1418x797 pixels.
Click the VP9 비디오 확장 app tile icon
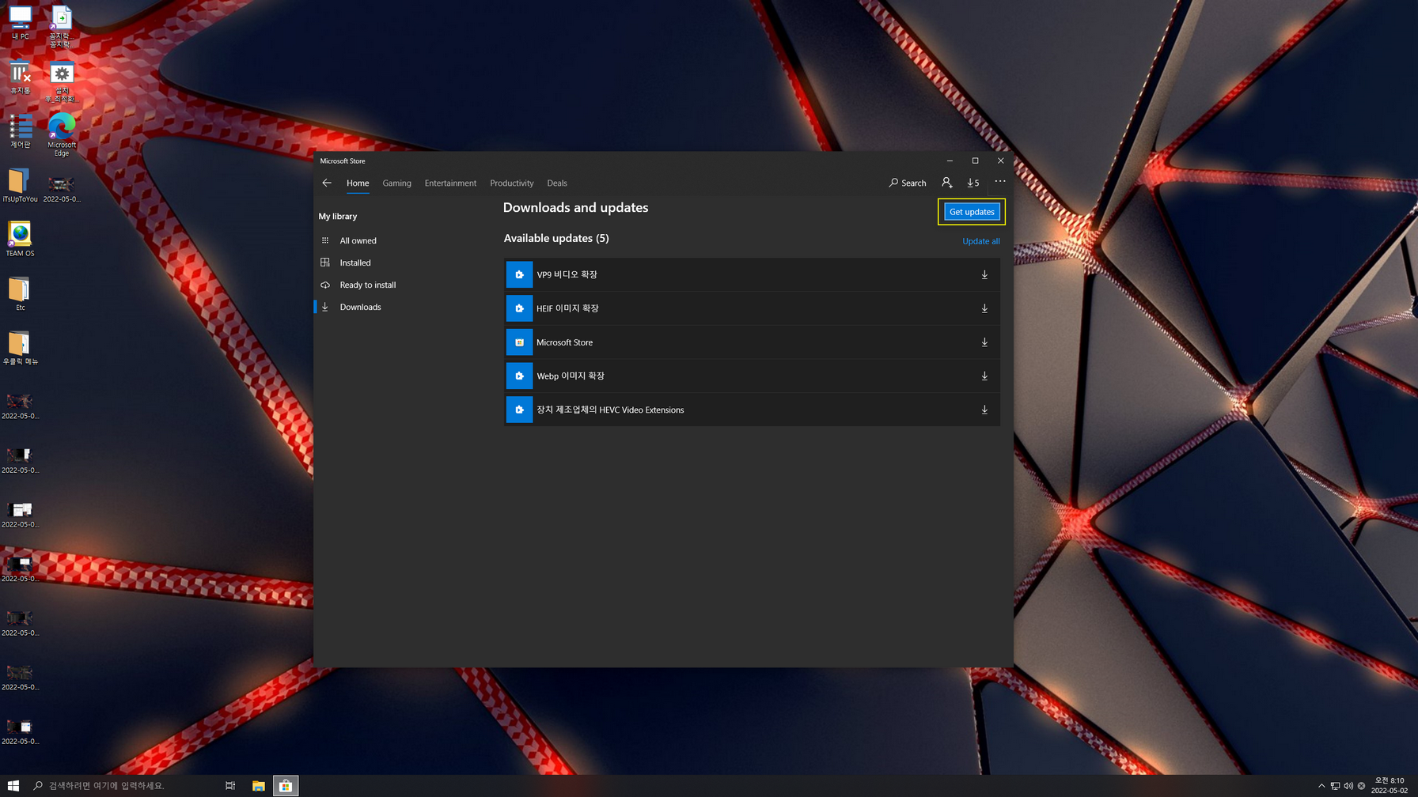[519, 274]
